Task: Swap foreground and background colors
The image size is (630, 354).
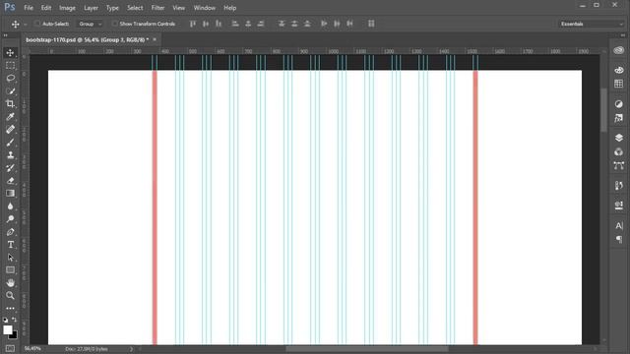Action: pyautogui.click(x=15, y=320)
